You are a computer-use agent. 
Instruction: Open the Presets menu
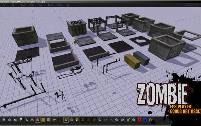pos(59,5)
